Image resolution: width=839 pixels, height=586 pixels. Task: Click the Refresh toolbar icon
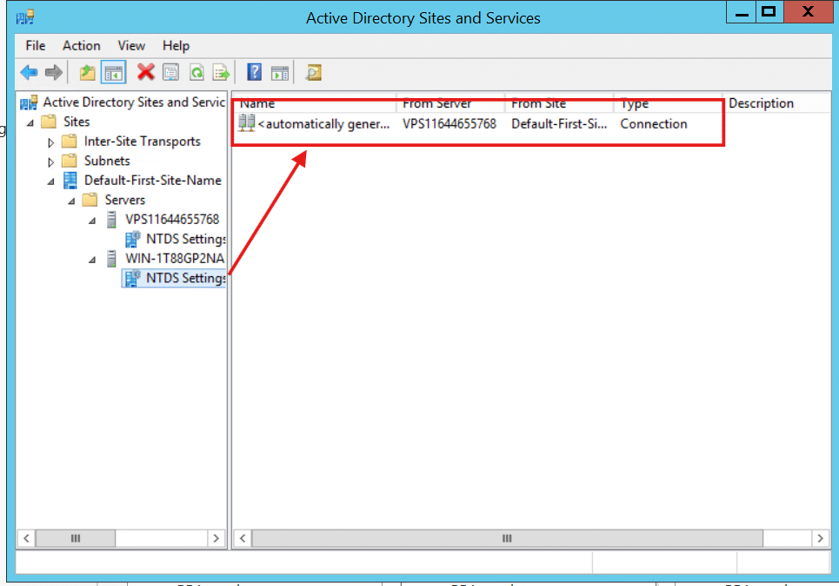click(x=196, y=72)
